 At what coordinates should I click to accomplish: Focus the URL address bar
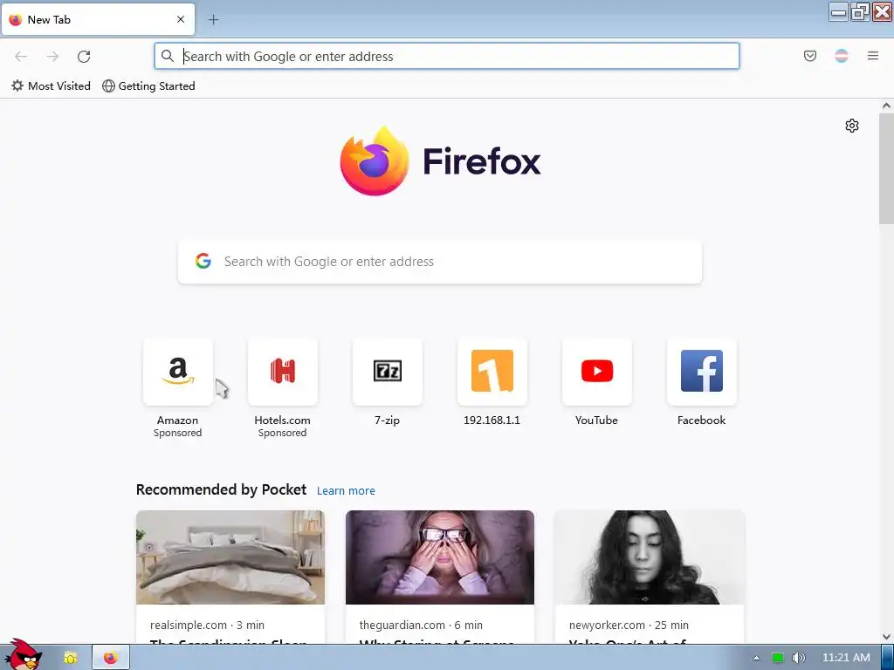point(447,56)
